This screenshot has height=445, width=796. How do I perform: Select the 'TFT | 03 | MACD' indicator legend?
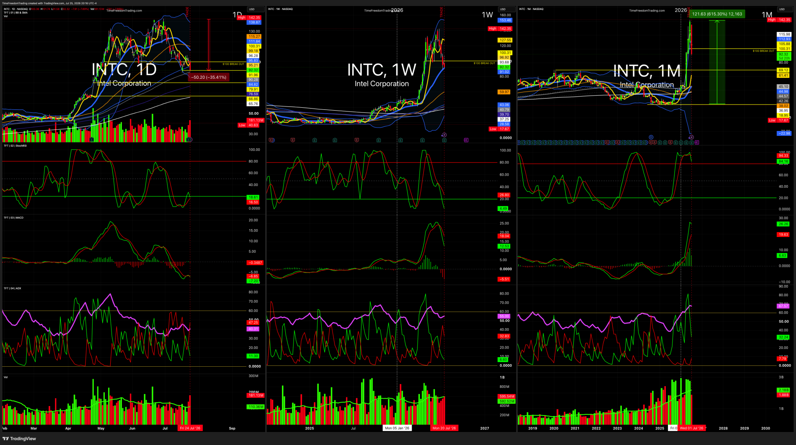[14, 218]
